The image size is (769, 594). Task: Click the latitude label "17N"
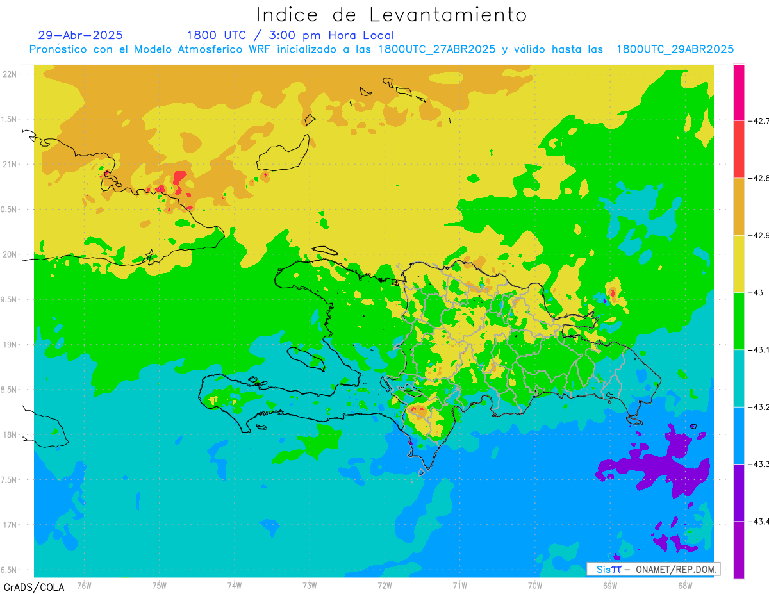10,525
